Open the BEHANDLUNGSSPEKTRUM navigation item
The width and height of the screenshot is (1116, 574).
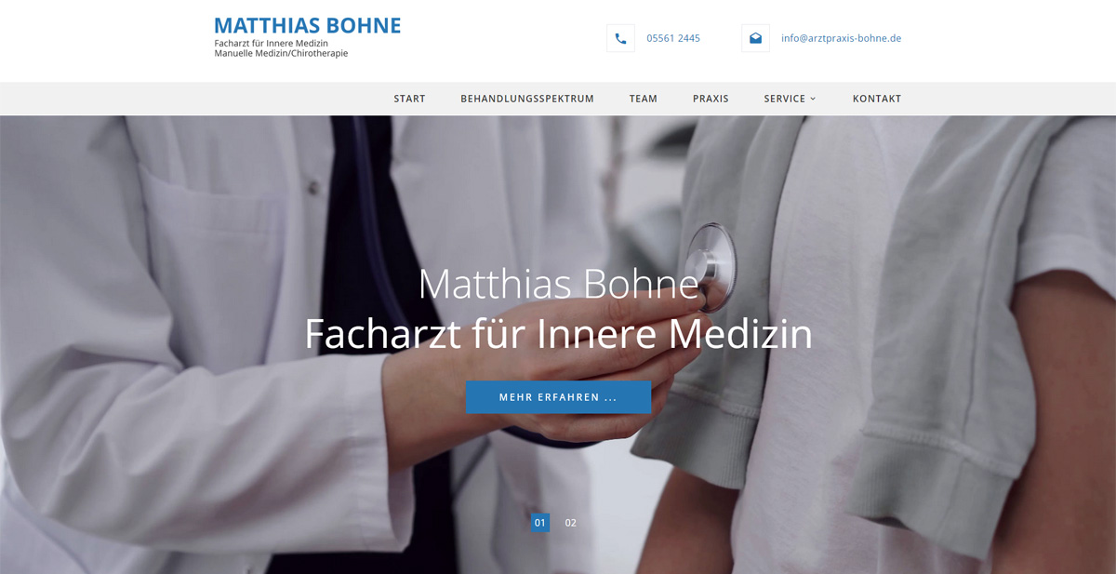(x=527, y=99)
